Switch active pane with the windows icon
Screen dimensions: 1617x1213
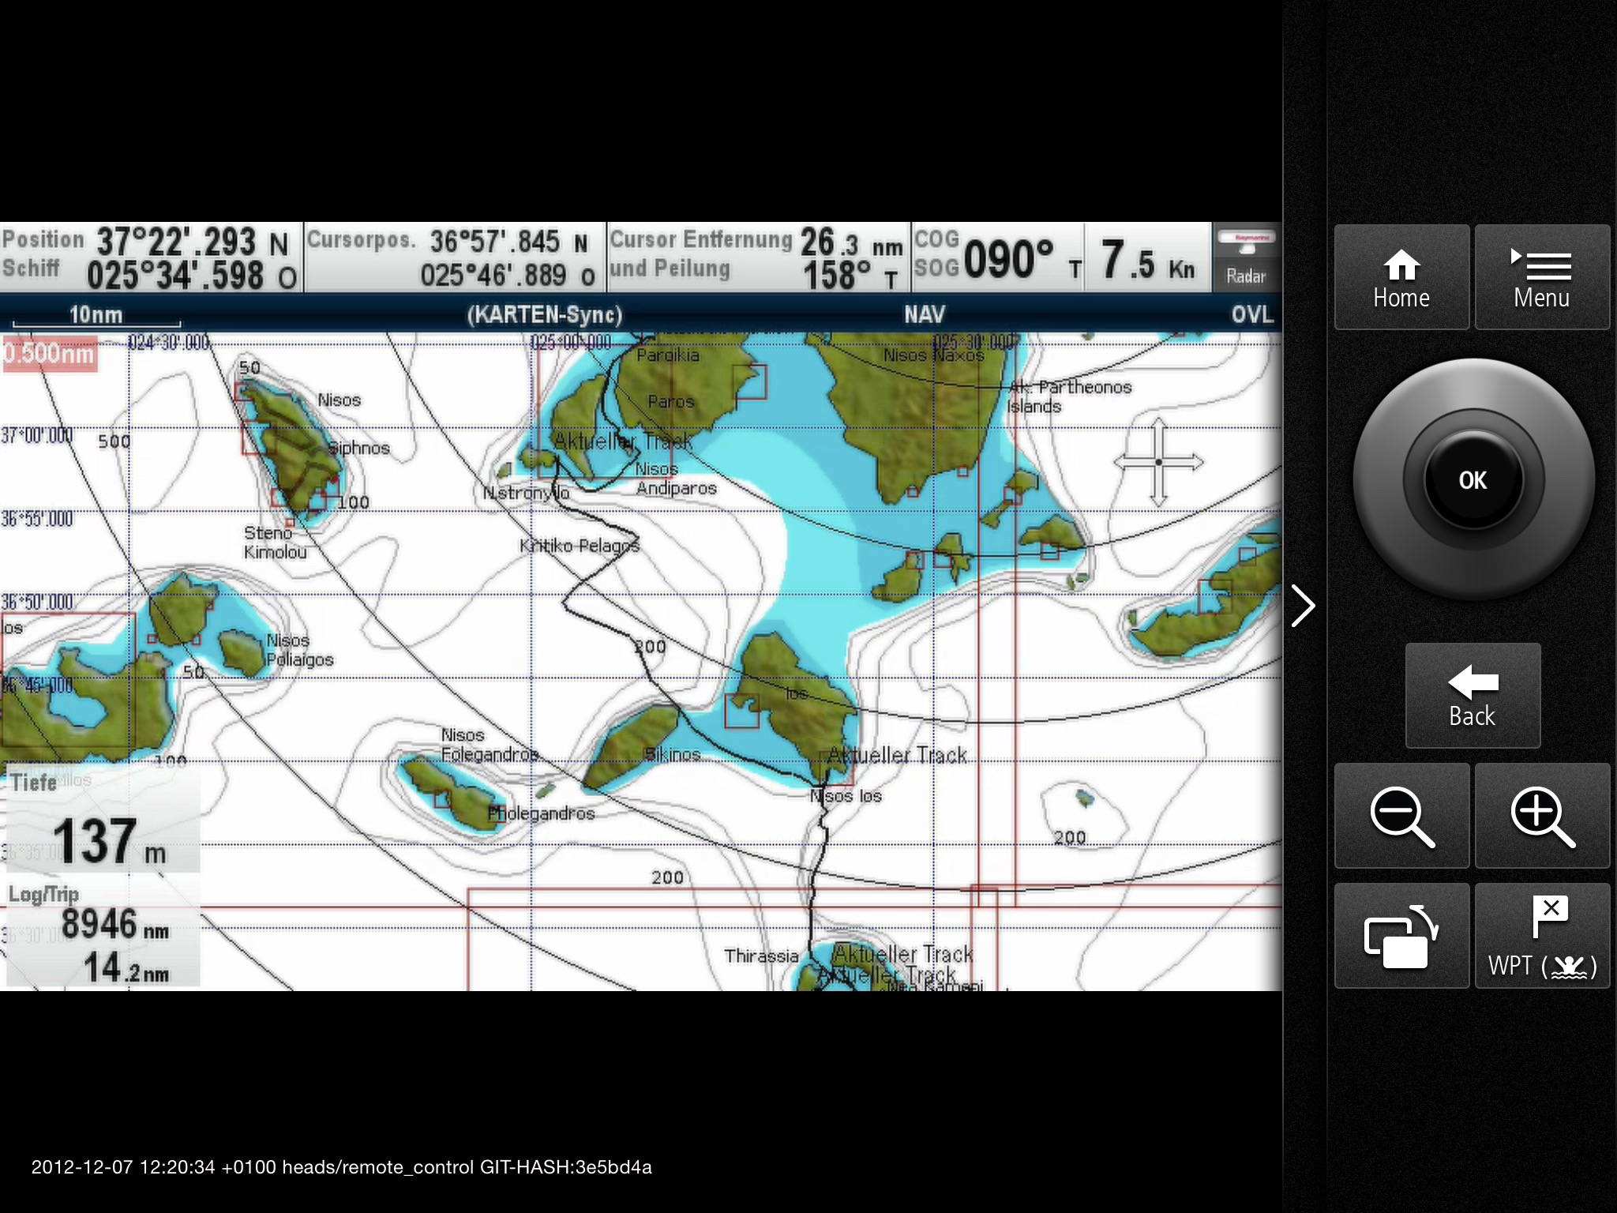click(1401, 936)
